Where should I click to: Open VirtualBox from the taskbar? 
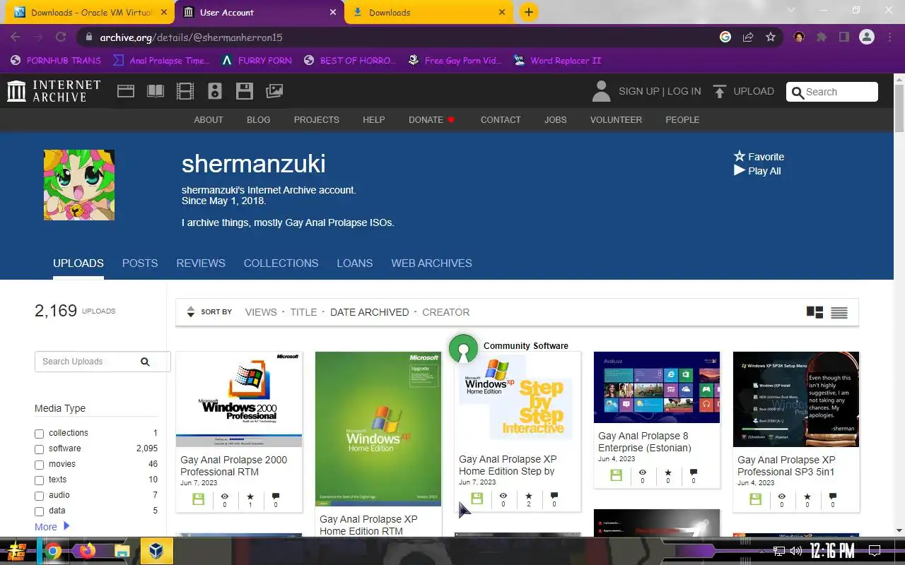156,551
